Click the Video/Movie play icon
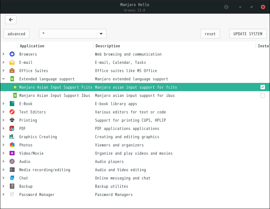Viewport: 270px width, 209px height. [12, 153]
